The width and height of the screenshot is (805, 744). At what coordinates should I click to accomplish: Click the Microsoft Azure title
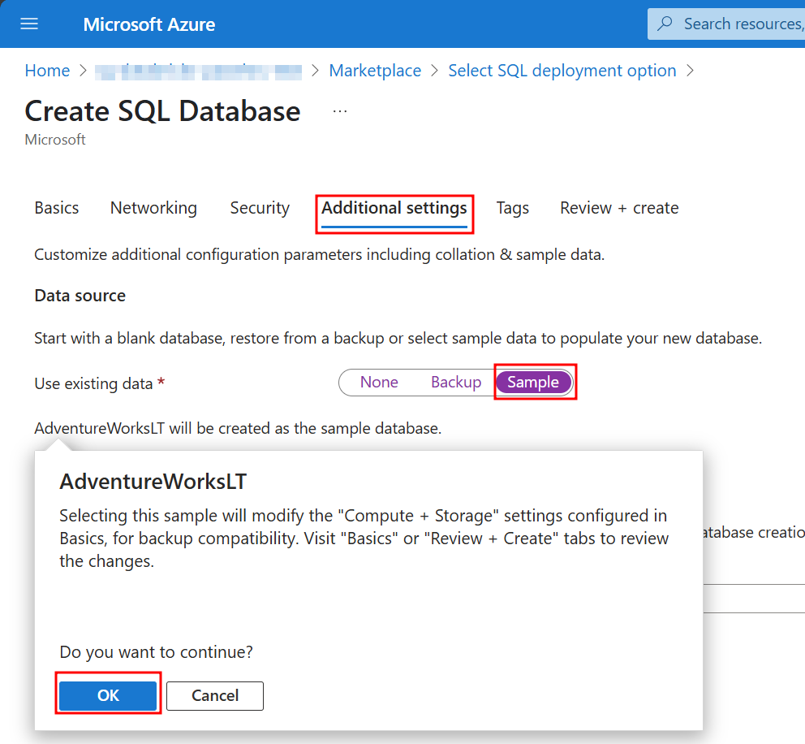click(149, 24)
